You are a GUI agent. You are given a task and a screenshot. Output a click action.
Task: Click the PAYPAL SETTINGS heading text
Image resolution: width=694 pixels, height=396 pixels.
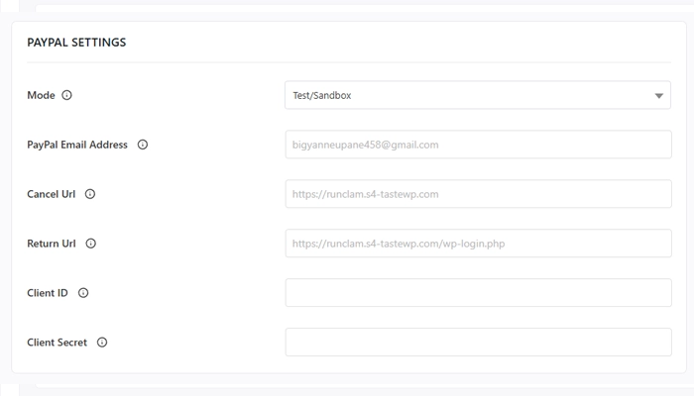click(76, 43)
